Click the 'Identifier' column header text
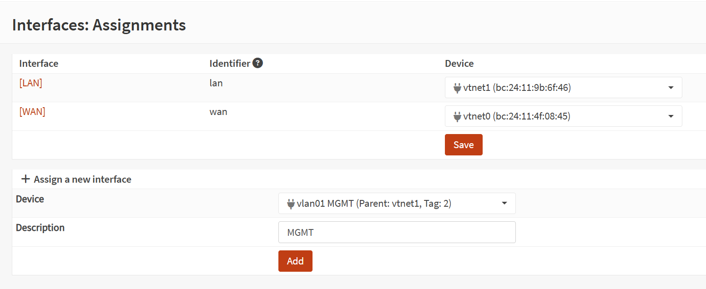This screenshot has height=289, width=706. point(230,64)
